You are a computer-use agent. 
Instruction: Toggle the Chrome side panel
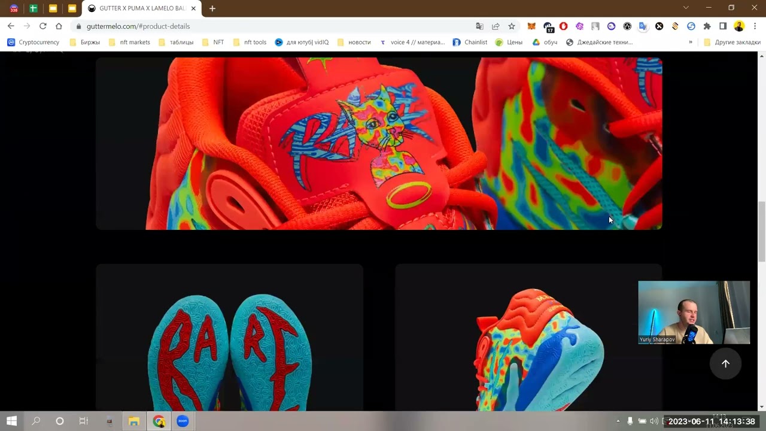[723, 26]
